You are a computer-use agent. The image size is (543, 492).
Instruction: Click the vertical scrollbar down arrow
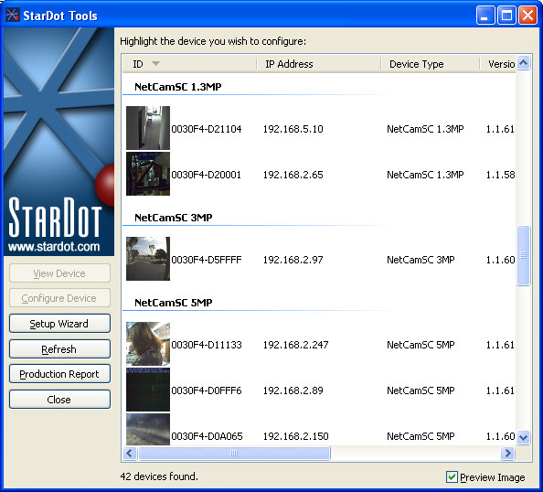coord(523,437)
